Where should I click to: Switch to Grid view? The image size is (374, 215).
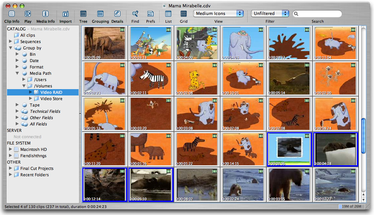(x=184, y=14)
